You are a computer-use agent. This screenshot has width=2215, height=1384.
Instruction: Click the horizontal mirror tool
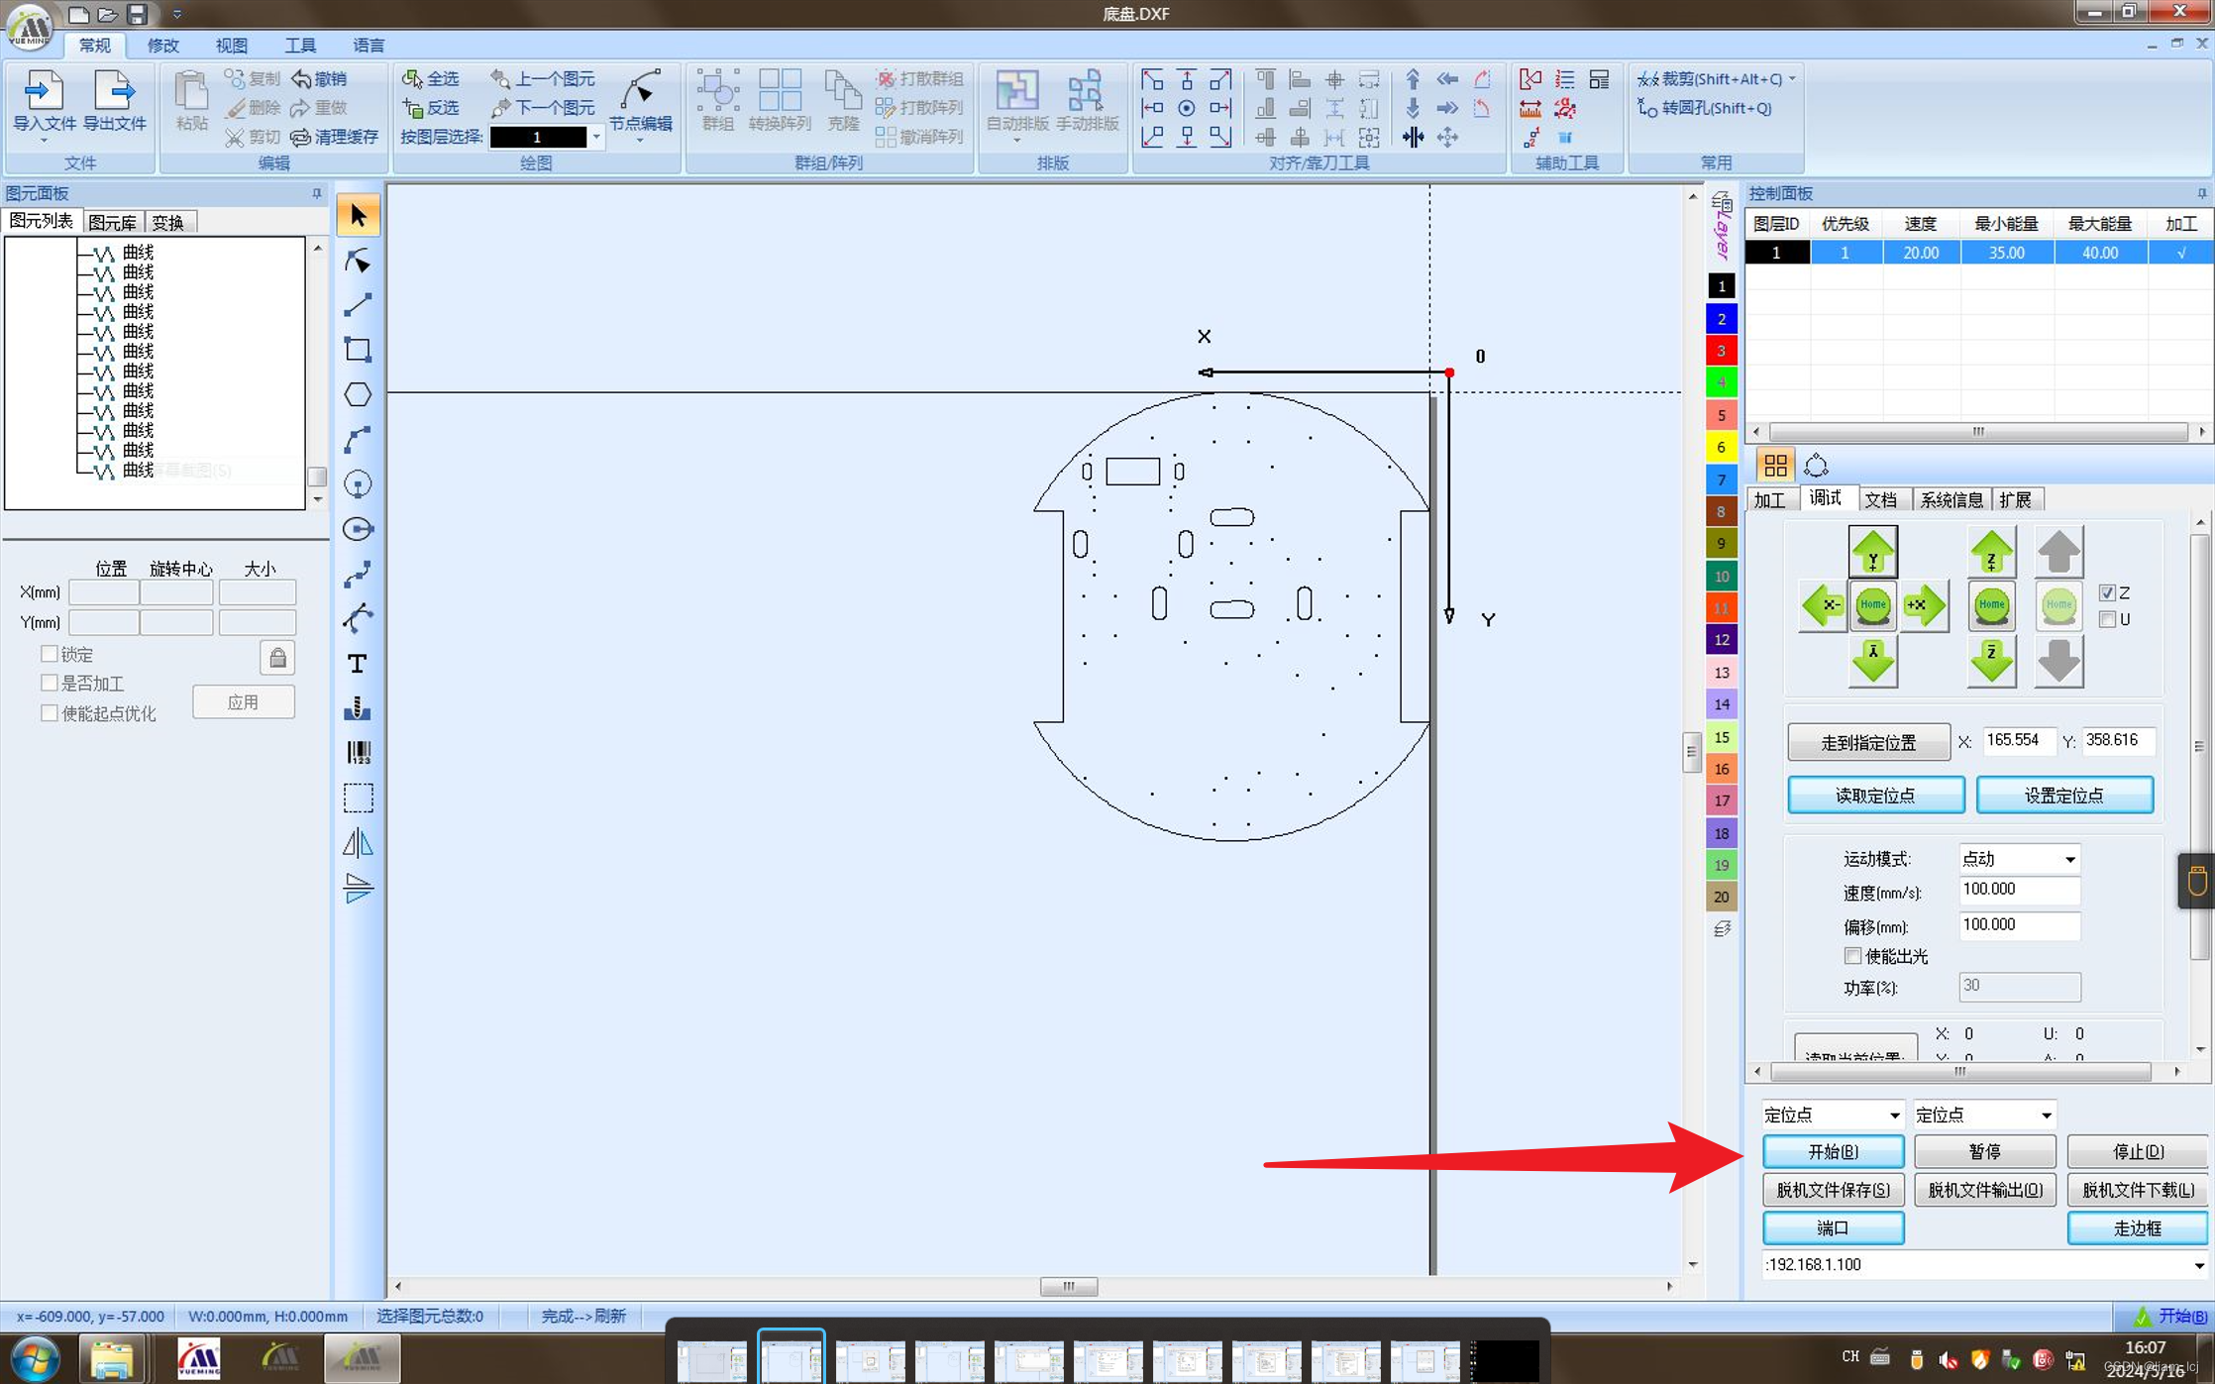coord(359,843)
